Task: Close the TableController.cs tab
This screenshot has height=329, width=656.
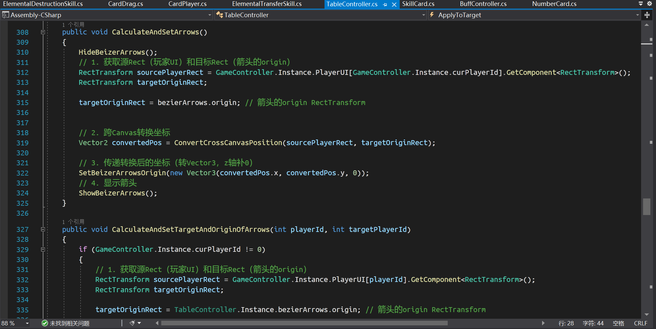Action: (x=394, y=5)
